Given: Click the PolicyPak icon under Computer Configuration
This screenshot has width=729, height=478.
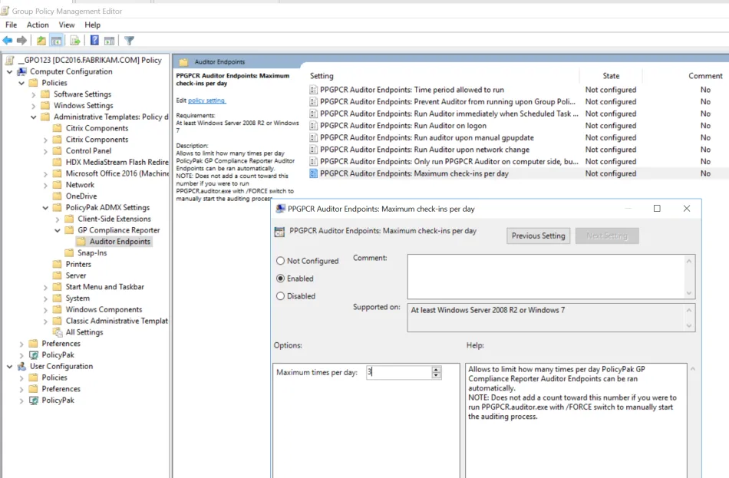Looking at the screenshot, I should click(x=34, y=355).
